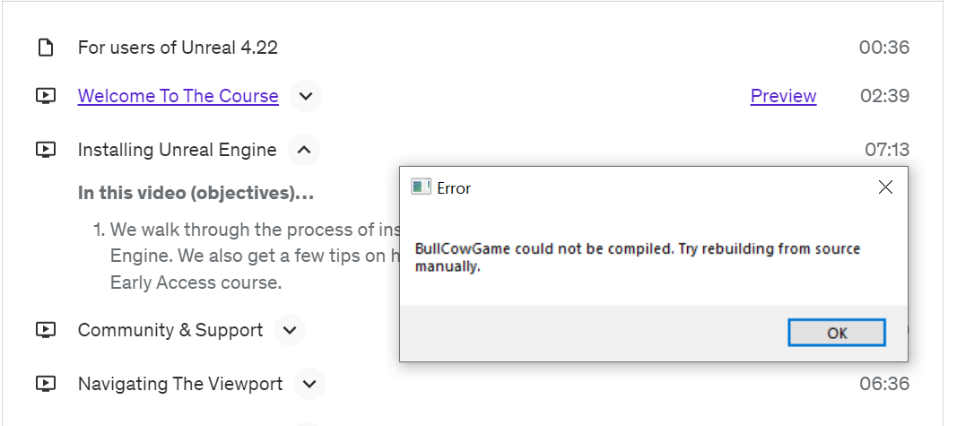Click the Error dialog title bar text
Image resolution: width=957 pixels, height=426 pixels.
(454, 188)
